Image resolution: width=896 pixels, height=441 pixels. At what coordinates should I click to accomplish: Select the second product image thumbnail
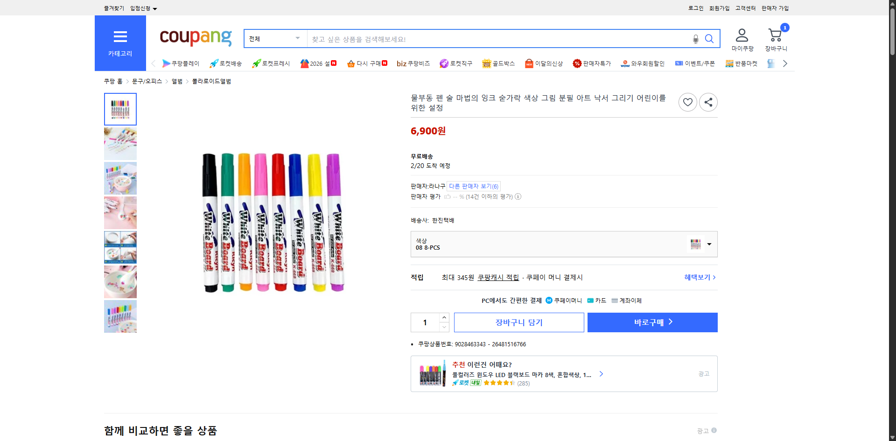120,144
